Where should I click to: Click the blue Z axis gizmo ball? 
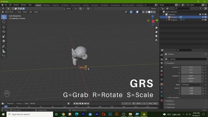coord(153,16)
